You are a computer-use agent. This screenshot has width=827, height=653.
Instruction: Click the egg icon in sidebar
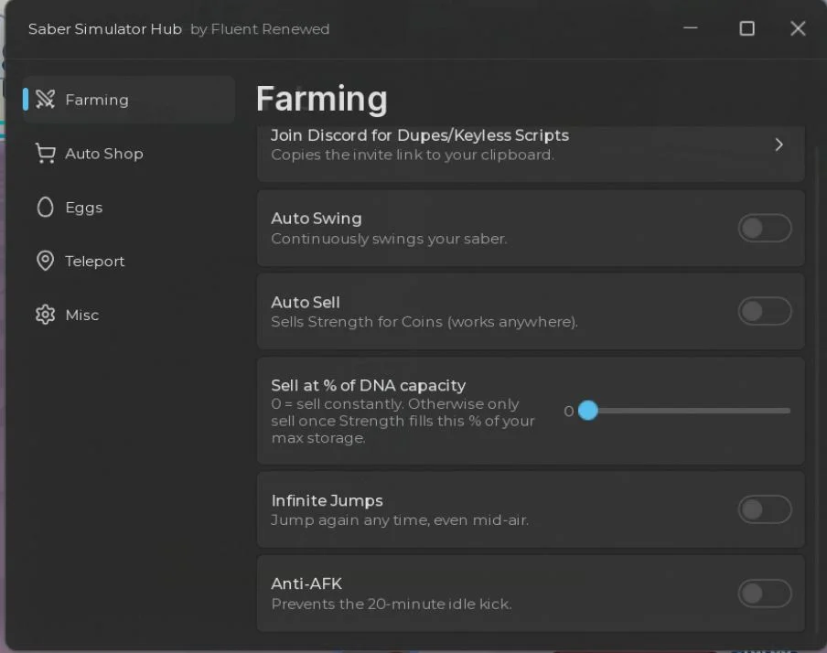(46, 207)
